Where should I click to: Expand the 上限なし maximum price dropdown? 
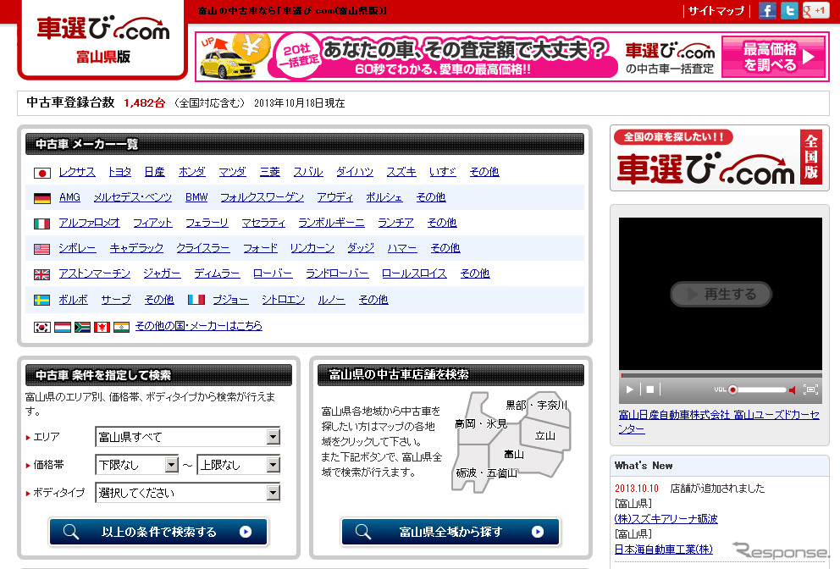[x=238, y=465]
